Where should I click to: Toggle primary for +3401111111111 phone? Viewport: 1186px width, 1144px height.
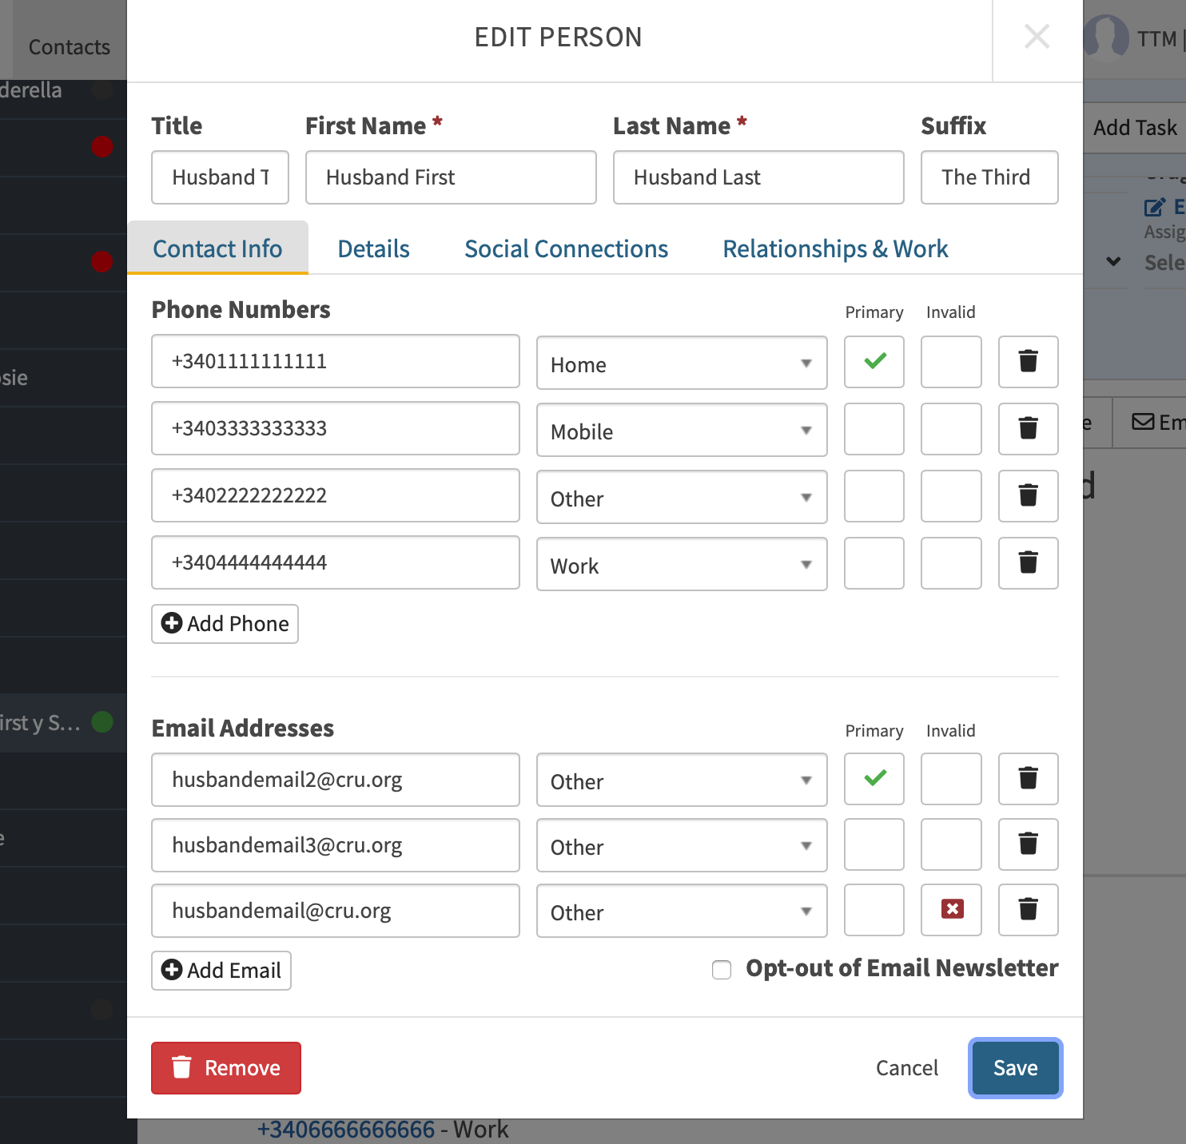point(874,362)
